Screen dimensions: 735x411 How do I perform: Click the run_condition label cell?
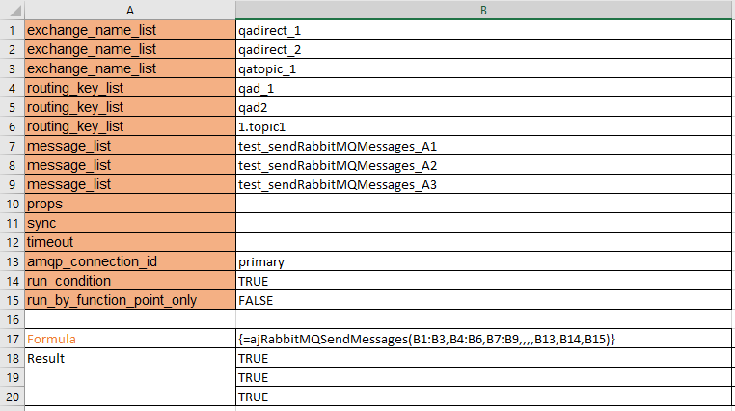129,281
